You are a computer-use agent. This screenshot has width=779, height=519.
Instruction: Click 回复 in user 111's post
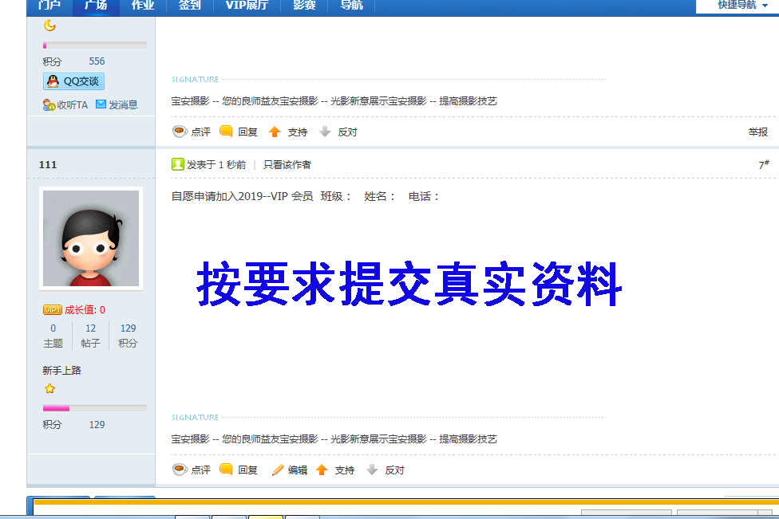239,470
